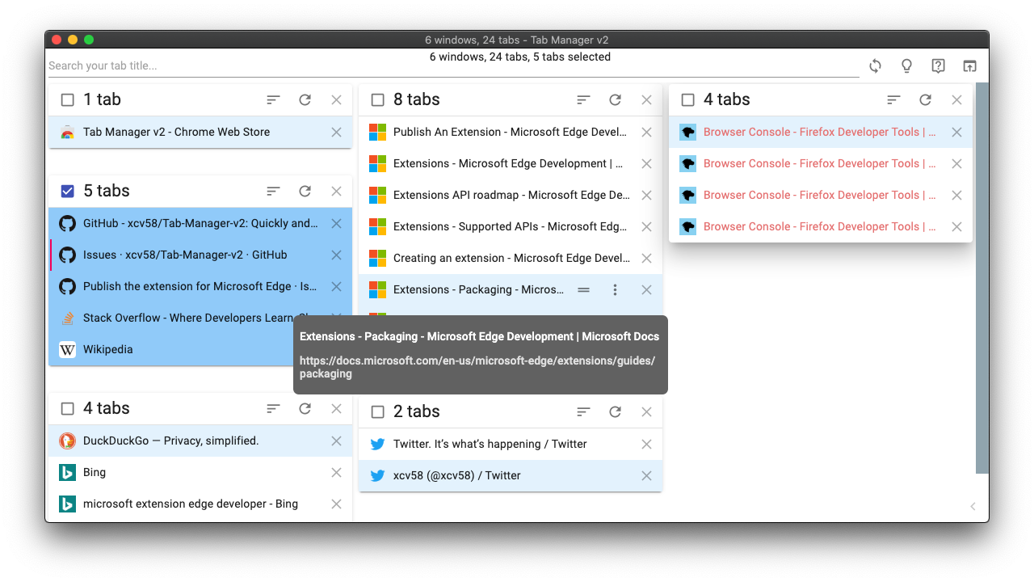Close the Extensions API roadmap tab
This screenshot has width=1034, height=582.
(x=647, y=195)
